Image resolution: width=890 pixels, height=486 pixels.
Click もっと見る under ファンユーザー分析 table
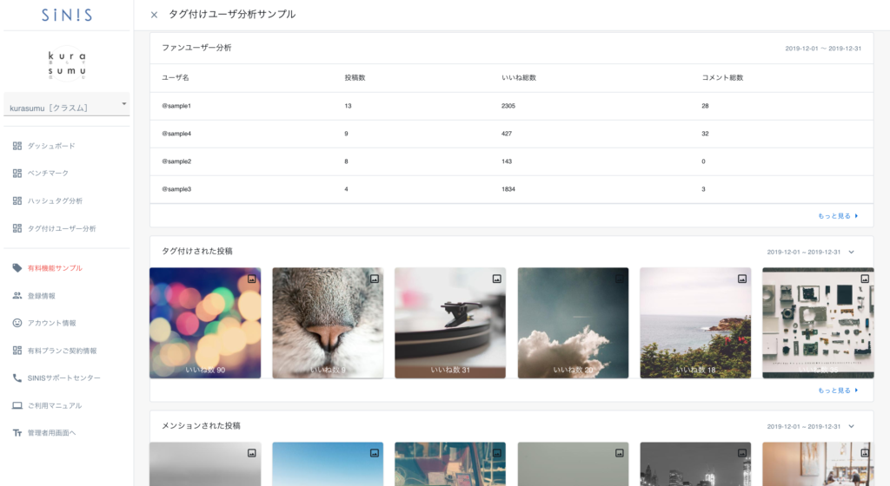(838, 216)
